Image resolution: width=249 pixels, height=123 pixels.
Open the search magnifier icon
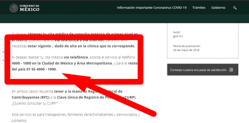(235, 8)
